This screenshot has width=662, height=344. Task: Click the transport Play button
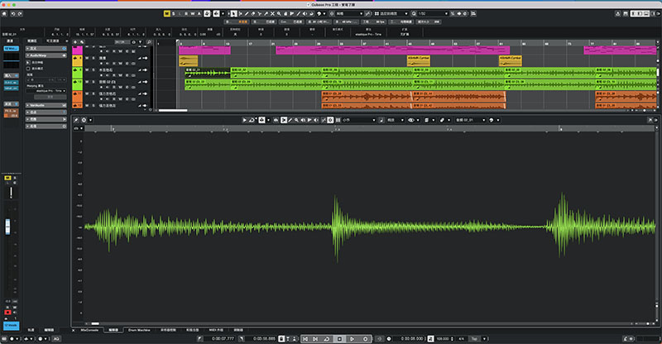tap(353, 338)
